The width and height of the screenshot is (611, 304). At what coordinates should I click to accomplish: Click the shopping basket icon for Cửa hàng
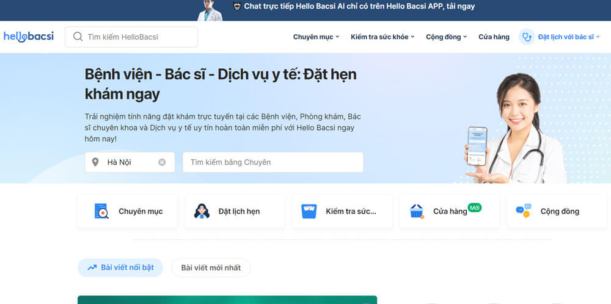click(x=417, y=211)
